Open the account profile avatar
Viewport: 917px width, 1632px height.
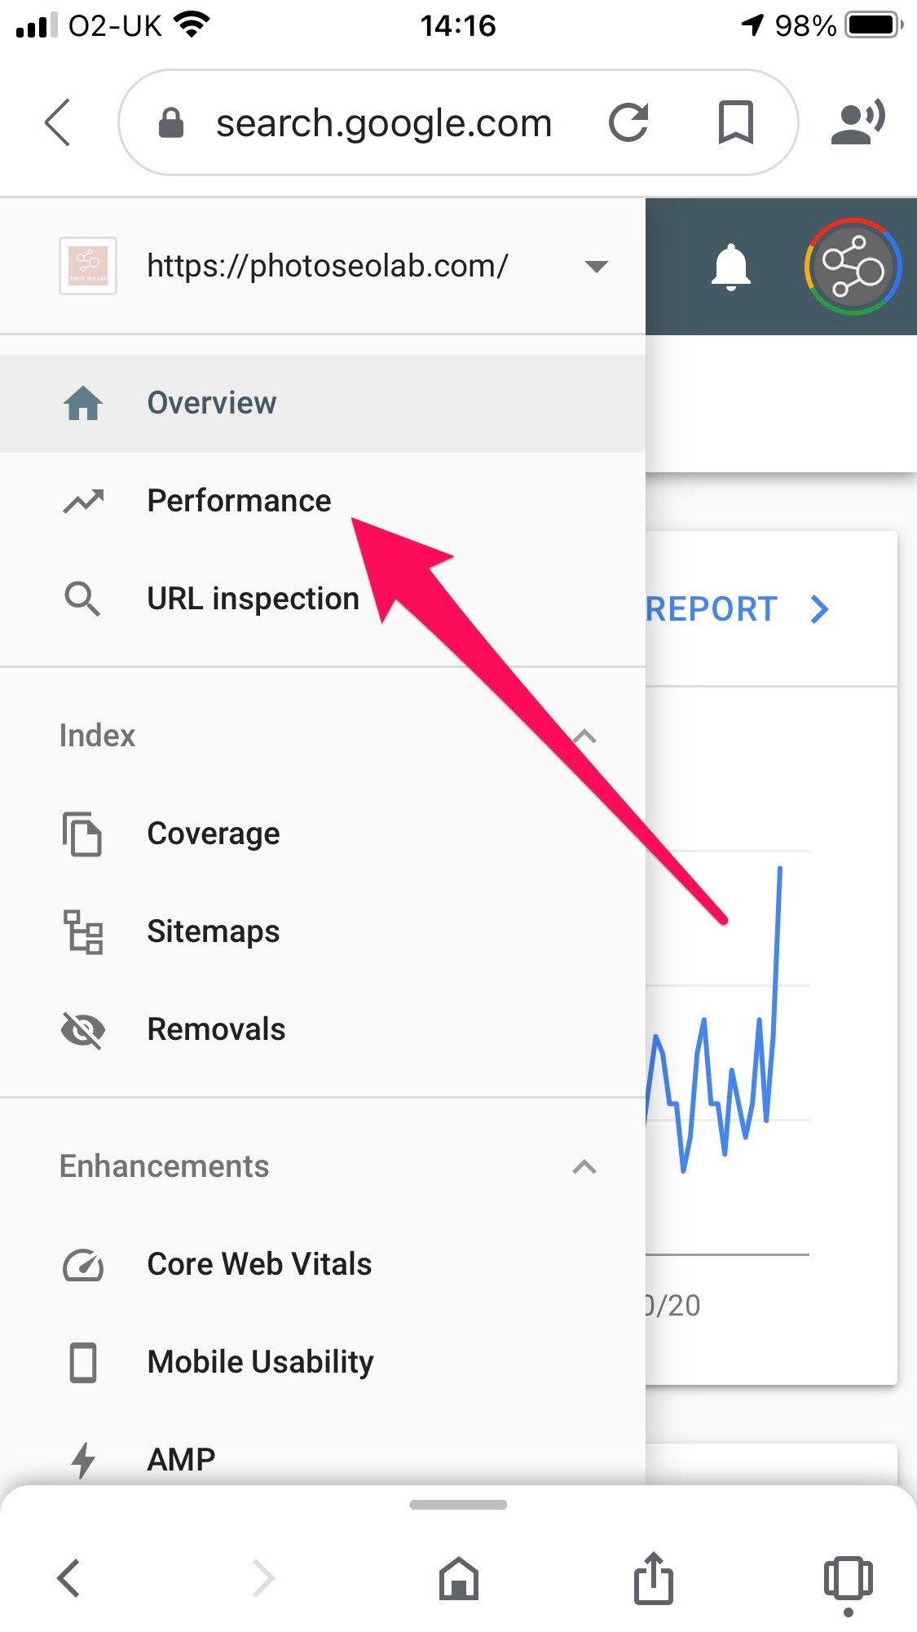[853, 267]
